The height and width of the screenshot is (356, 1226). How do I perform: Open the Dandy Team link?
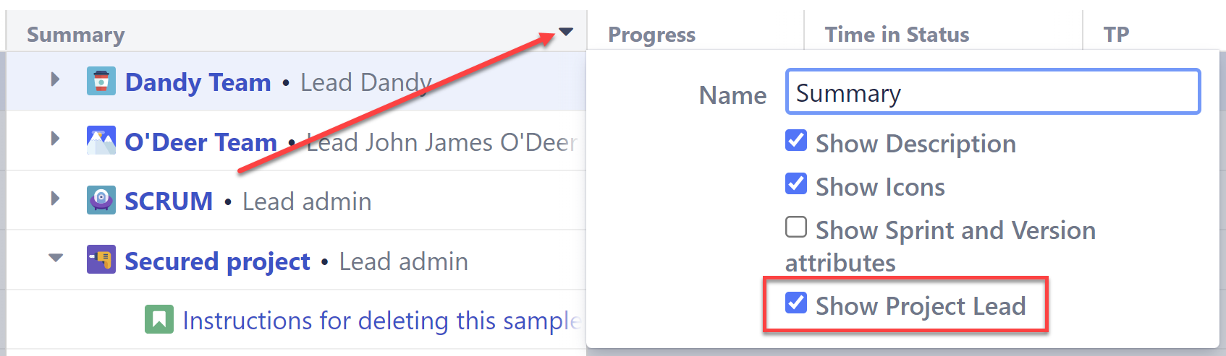click(x=198, y=82)
